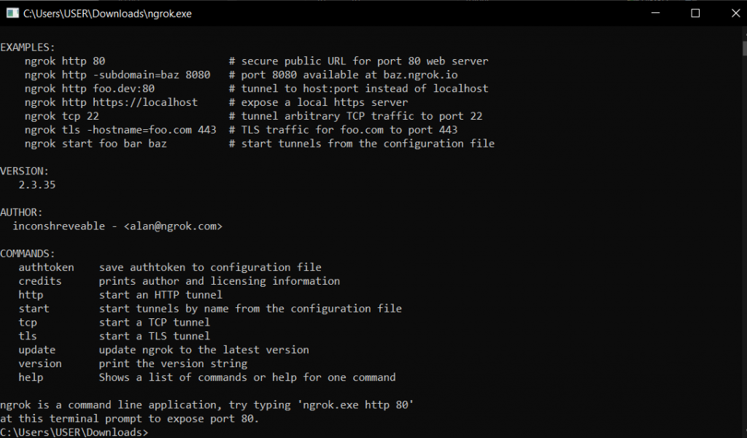Minimize the ngrok.exe console window
747x438 pixels.
click(656, 13)
